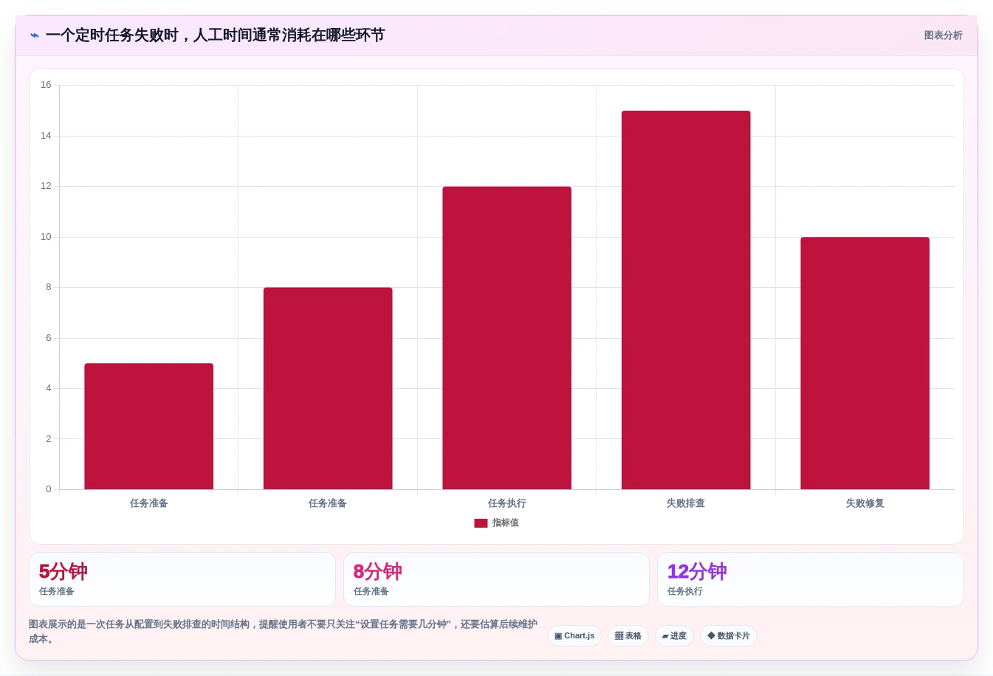This screenshot has height=676, width=993.
Task: Click the 图表分析 label in the header
Action: click(x=943, y=35)
